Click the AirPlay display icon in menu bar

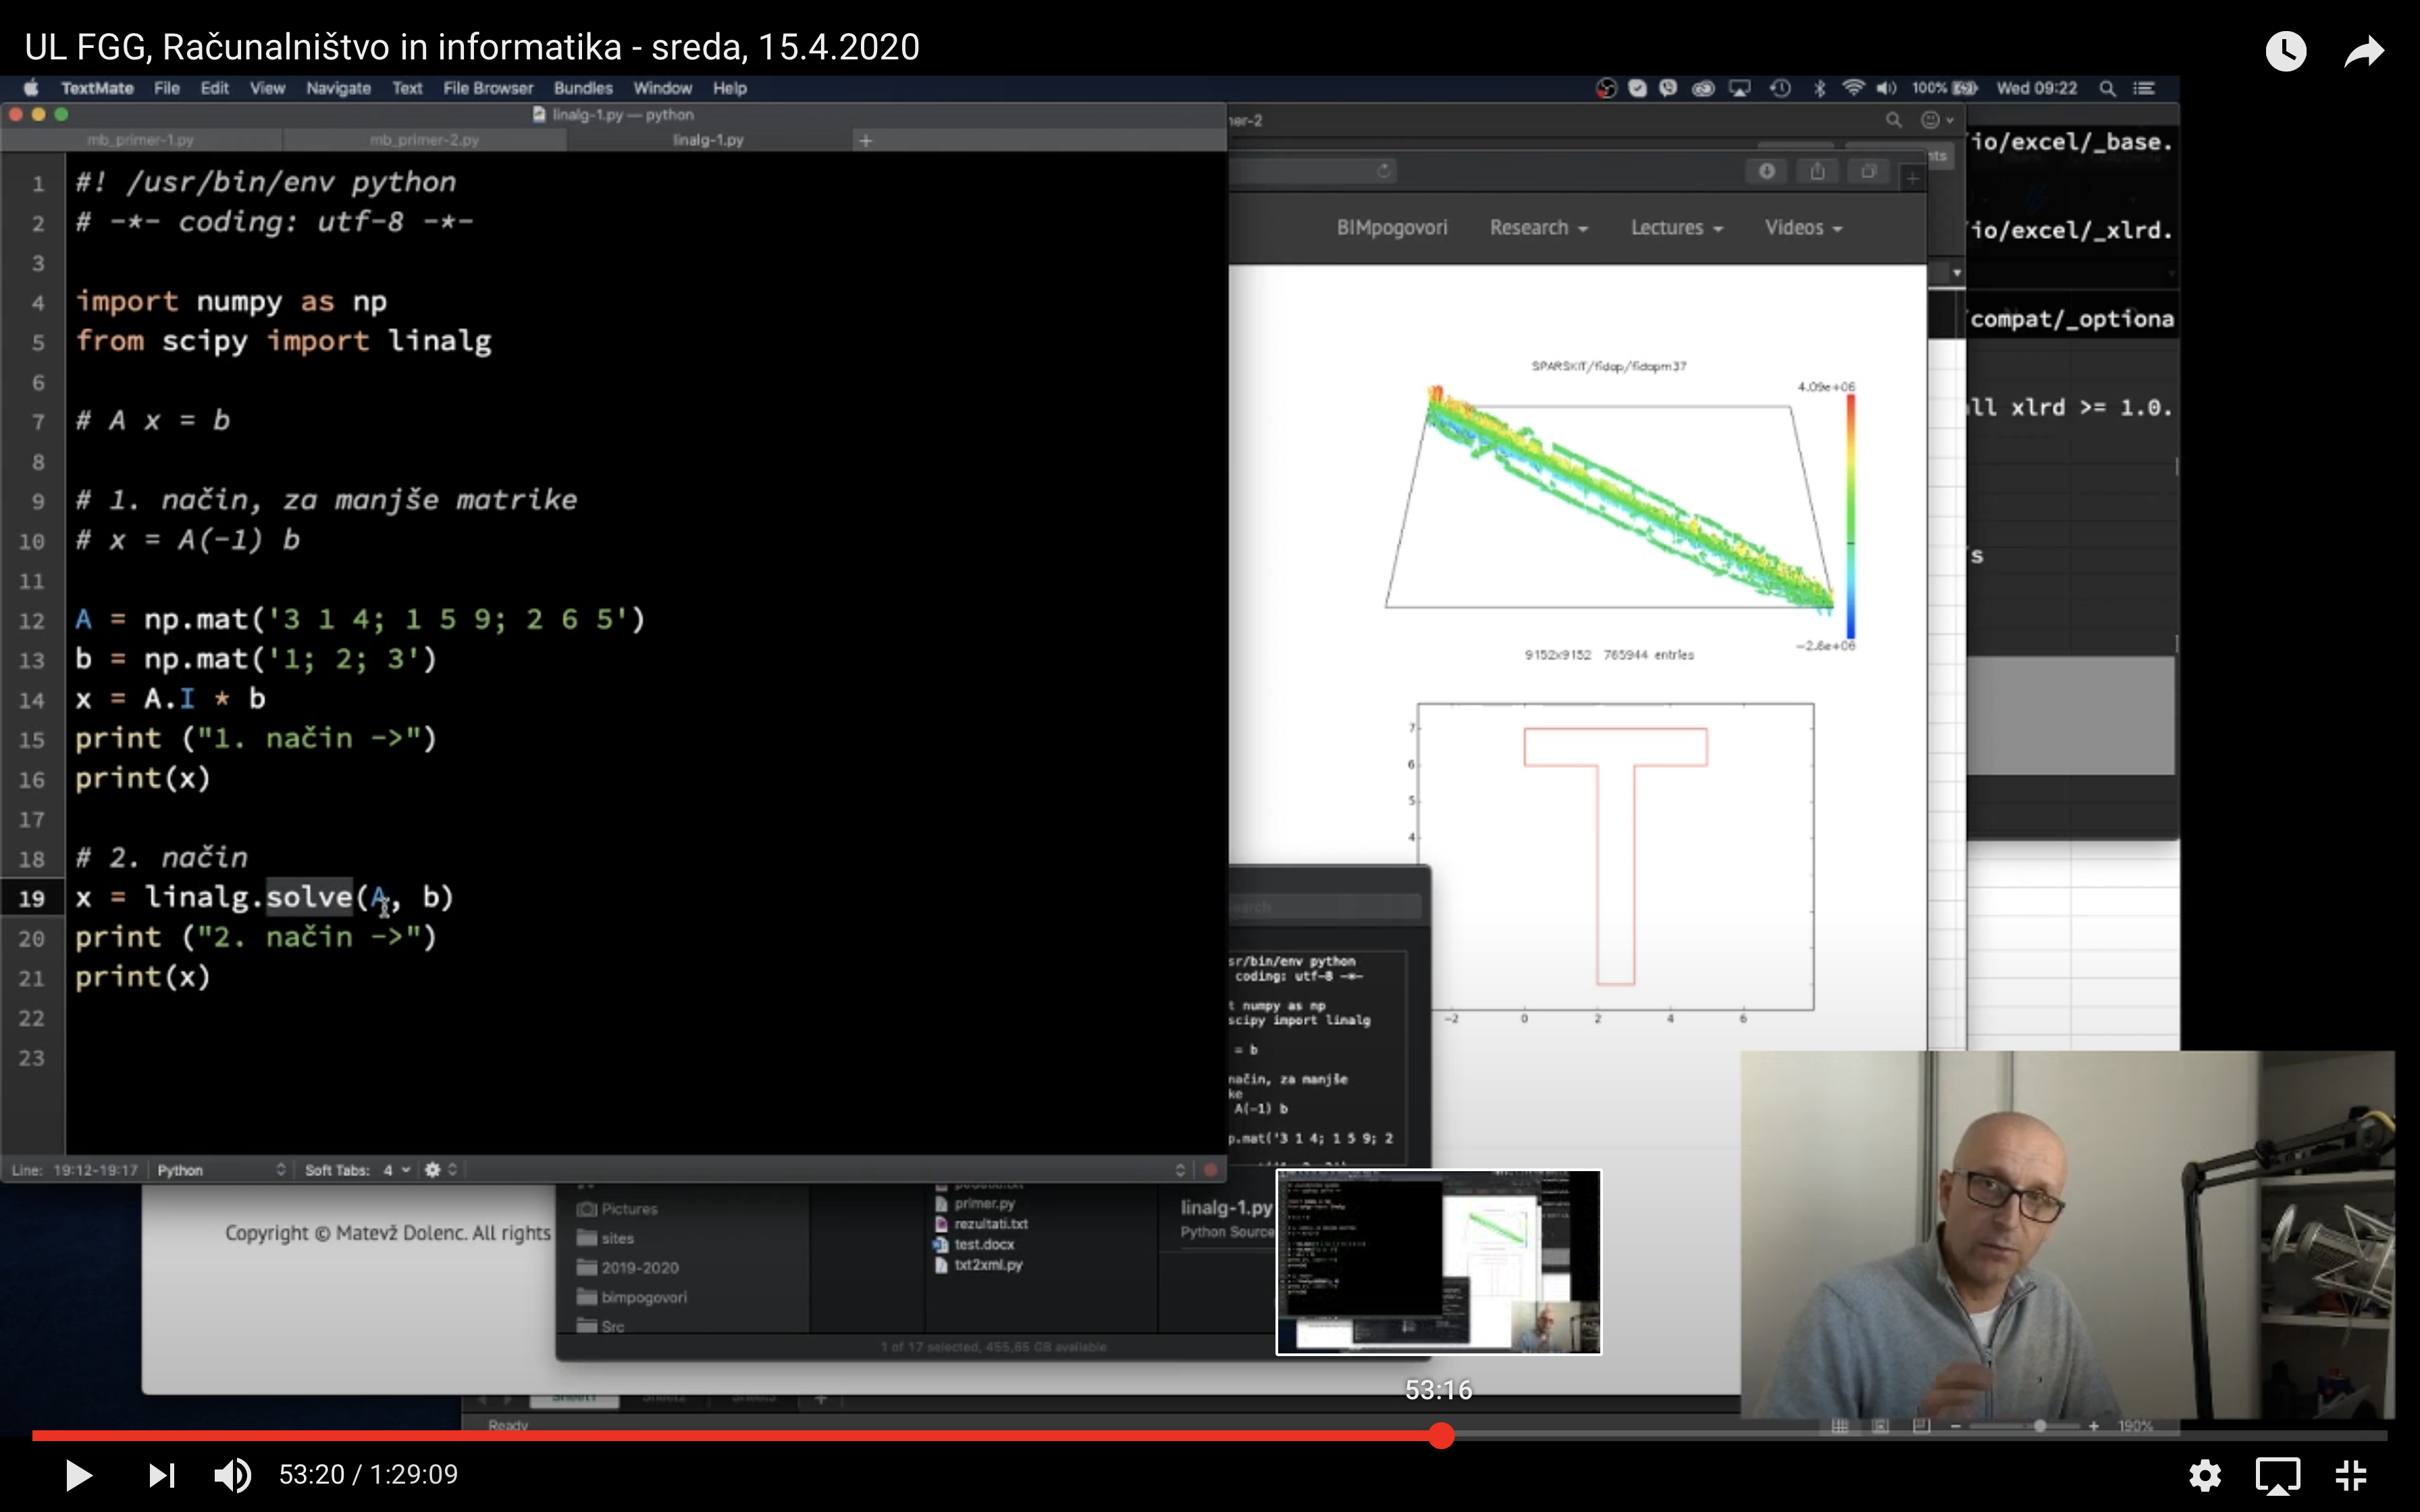click(x=1740, y=88)
